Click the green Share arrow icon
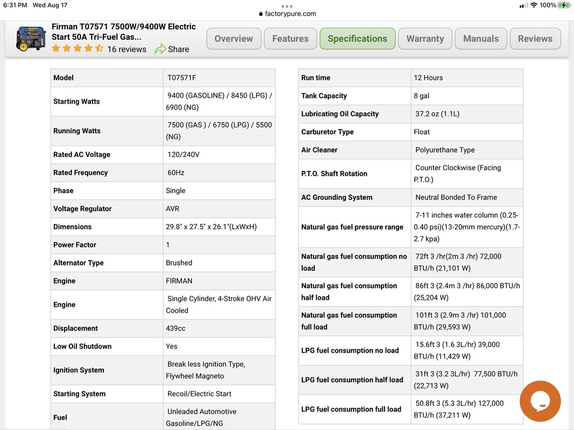This screenshot has width=574, height=430. click(x=160, y=49)
